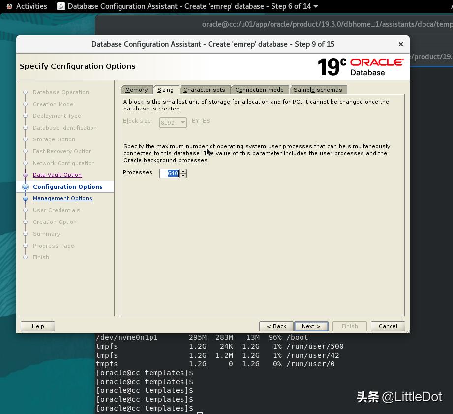Viewport: 453px width, 414px height.
Task: Click the /run/user/500 tmpfs line in terminal
Action: pyautogui.click(x=220, y=346)
